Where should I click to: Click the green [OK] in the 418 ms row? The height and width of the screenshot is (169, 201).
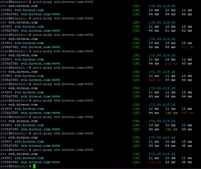coord(136,47)
